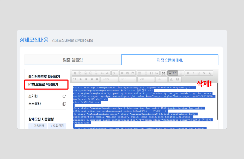Click Paste from Word icon

click(96, 73)
